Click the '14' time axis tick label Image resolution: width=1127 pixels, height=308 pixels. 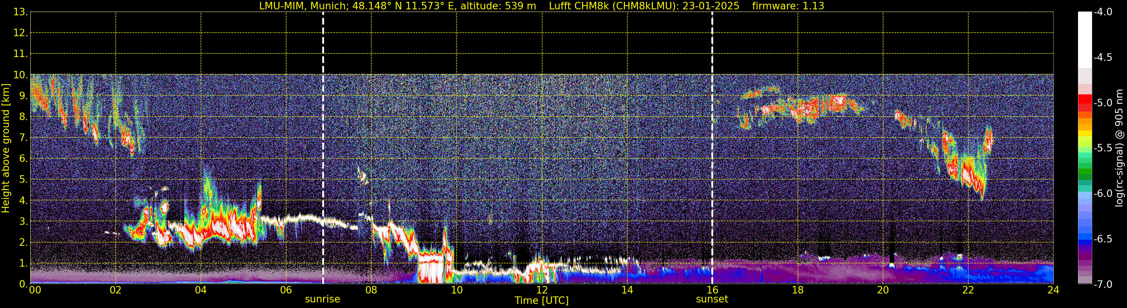point(627,290)
